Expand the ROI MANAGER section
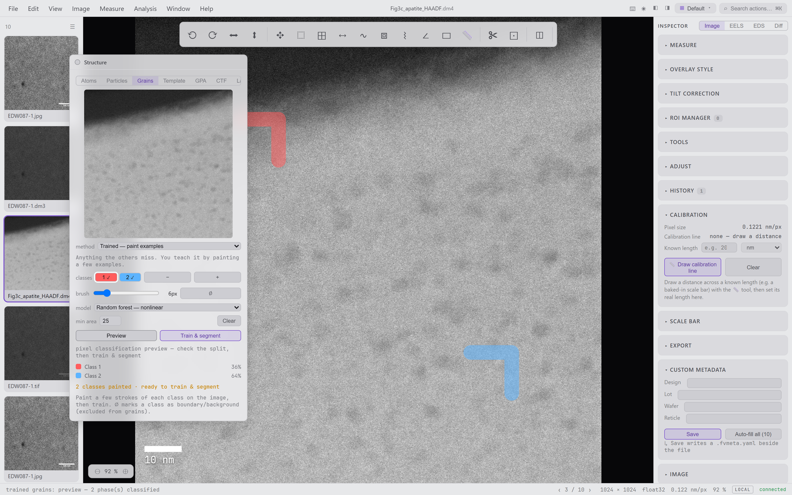The image size is (792, 495). point(723,118)
